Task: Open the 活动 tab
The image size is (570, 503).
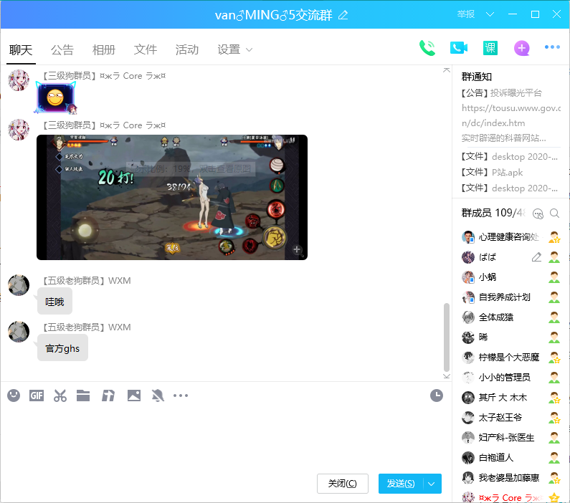Action: click(x=187, y=49)
